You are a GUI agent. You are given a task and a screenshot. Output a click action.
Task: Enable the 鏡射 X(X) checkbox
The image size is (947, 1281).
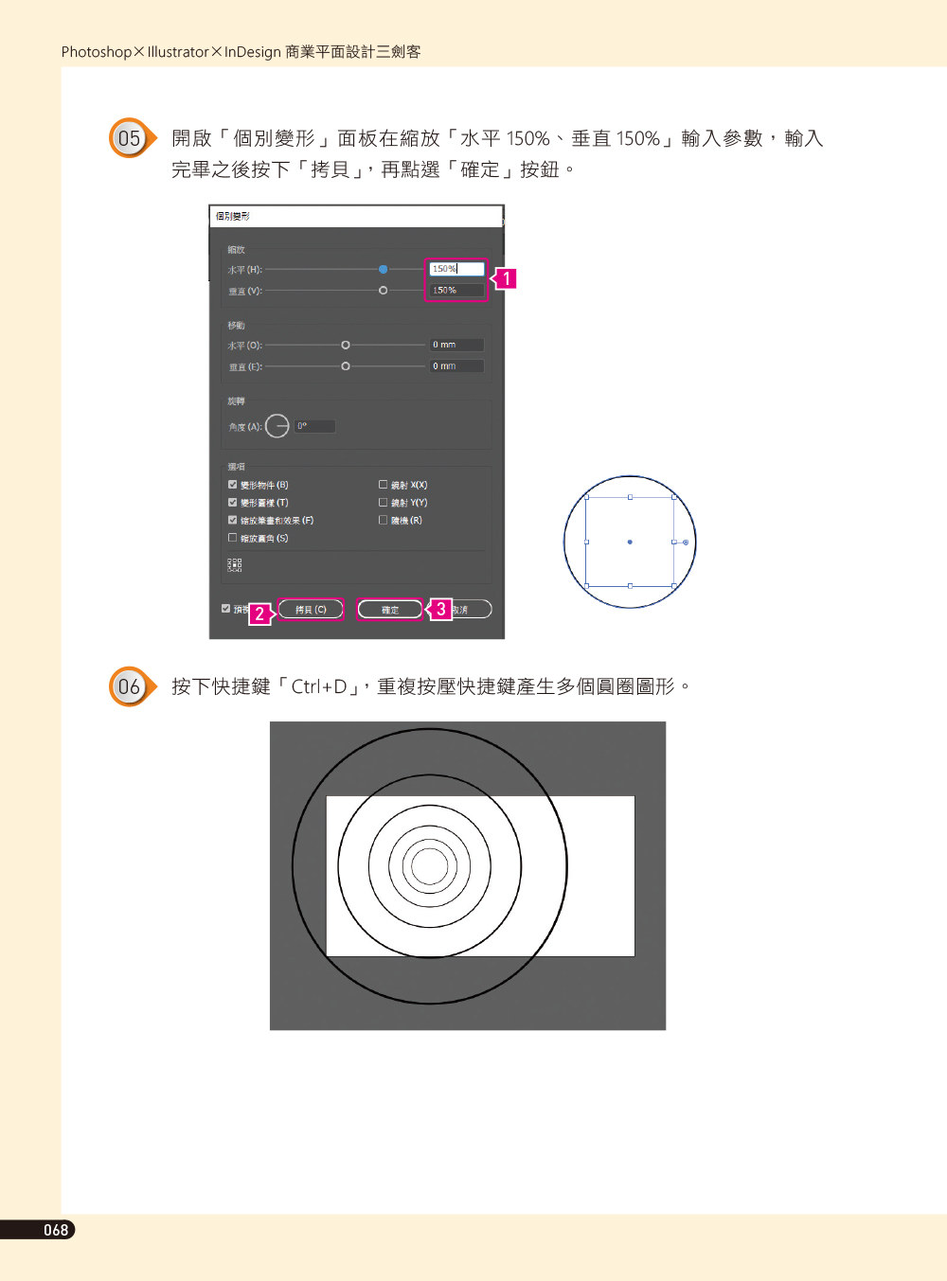(383, 485)
